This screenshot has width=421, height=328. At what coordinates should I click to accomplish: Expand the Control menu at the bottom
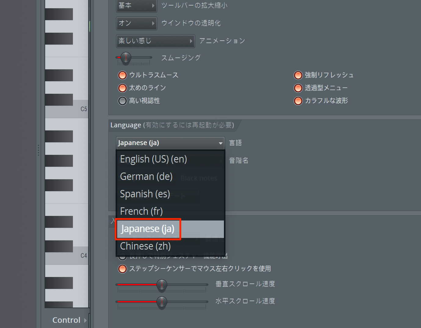click(x=70, y=320)
